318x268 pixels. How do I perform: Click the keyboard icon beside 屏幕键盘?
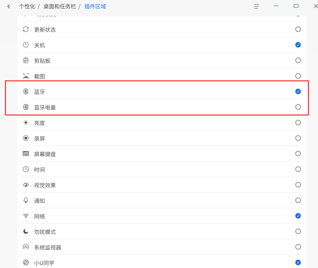pos(26,154)
